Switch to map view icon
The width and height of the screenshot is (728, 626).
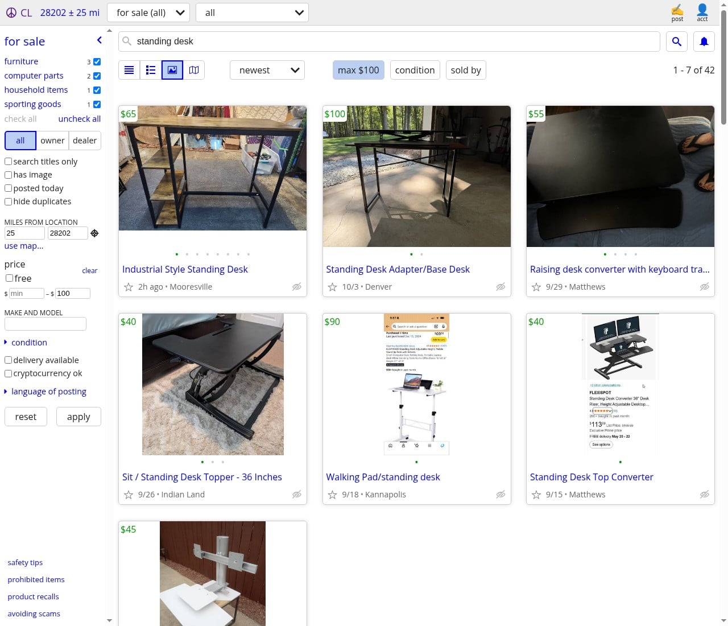194,70
